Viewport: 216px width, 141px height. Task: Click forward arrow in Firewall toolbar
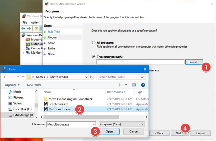coord(29,29)
